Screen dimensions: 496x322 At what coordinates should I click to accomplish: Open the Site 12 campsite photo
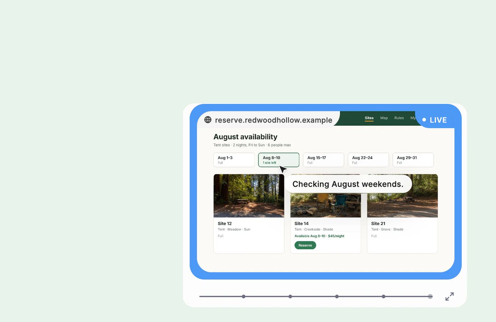click(249, 196)
